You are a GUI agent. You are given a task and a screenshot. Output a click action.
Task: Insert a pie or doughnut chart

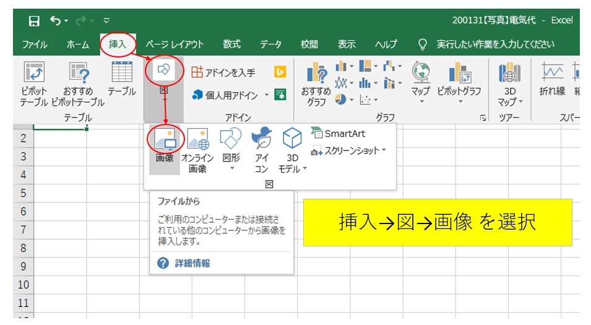(x=344, y=100)
